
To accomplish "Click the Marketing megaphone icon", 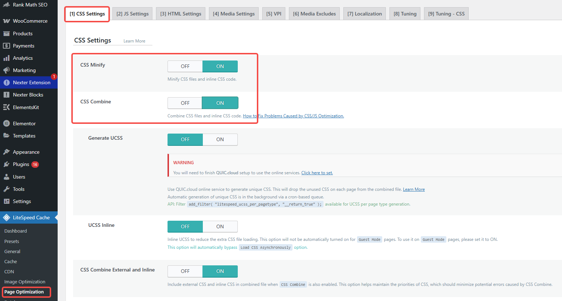I will [x=6, y=70].
